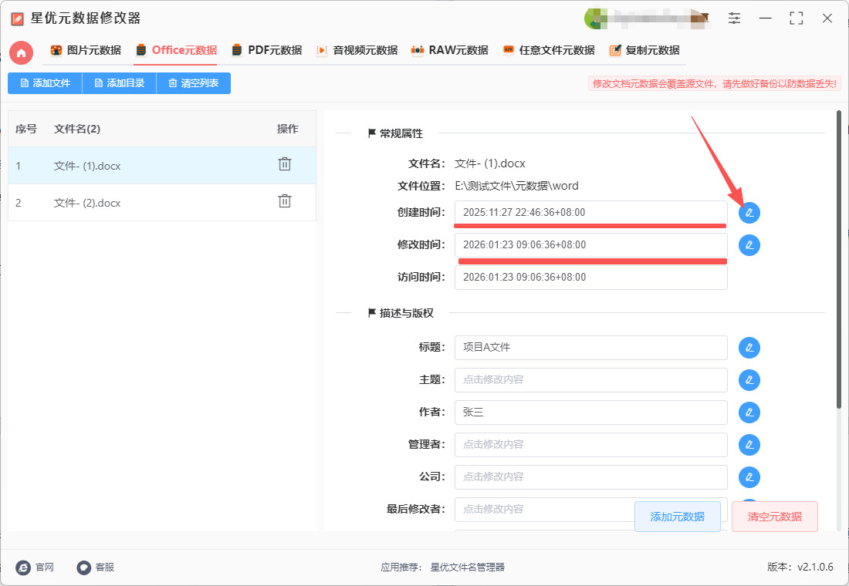Edit 公司 with the pencil icon
Image resolution: width=849 pixels, height=586 pixels.
(749, 477)
